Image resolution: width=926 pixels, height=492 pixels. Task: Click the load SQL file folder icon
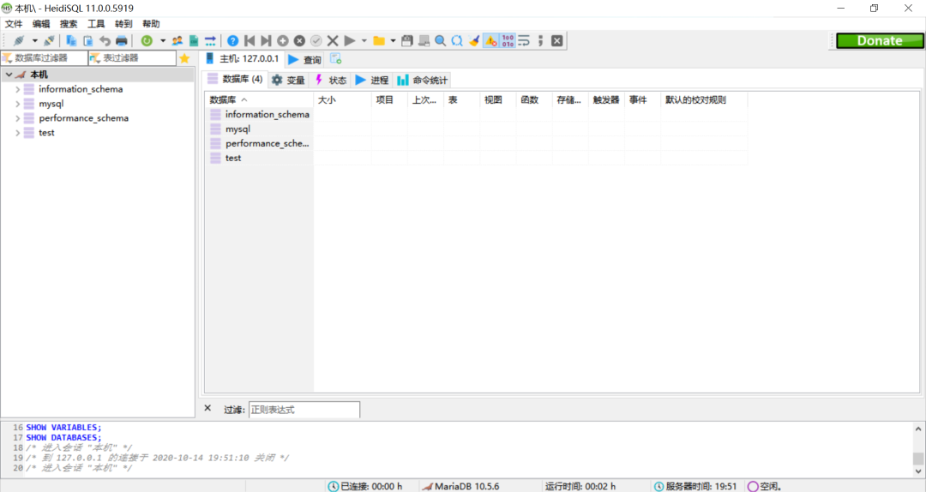379,41
